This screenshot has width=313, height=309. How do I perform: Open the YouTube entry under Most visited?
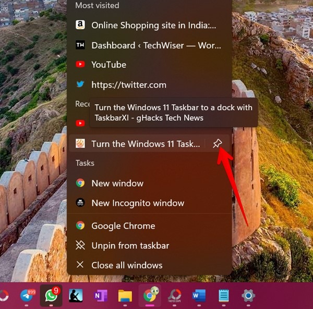point(149,65)
